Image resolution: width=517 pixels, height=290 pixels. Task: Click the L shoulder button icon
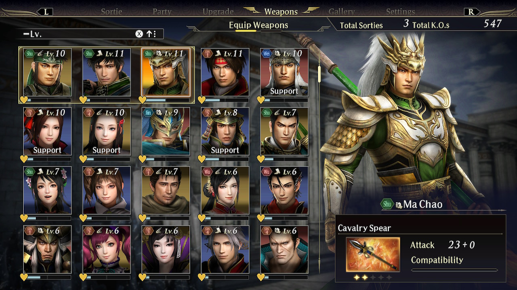coord(45,12)
